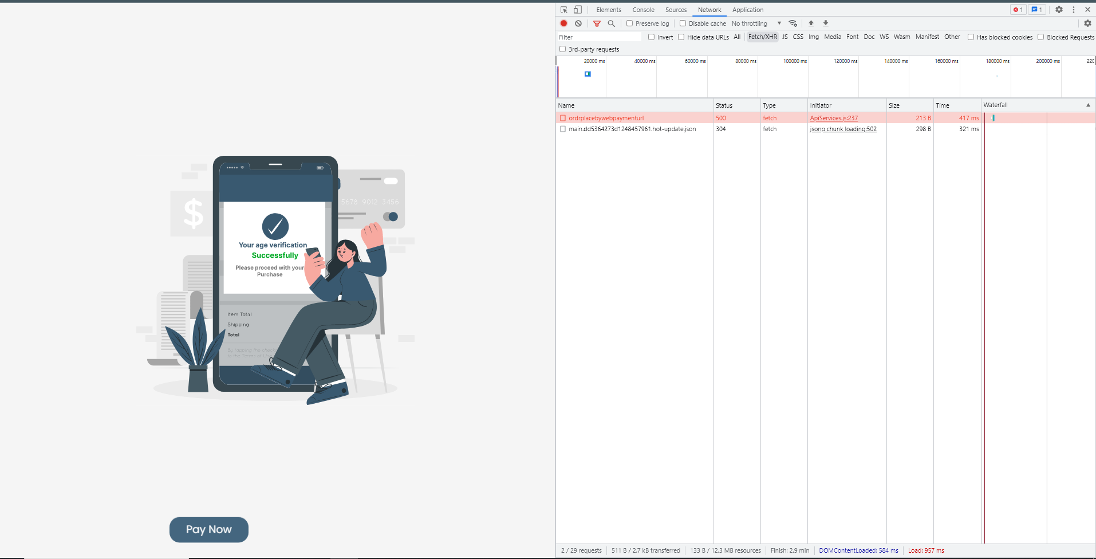Tick the 3rd-party requests checkbox

click(563, 49)
